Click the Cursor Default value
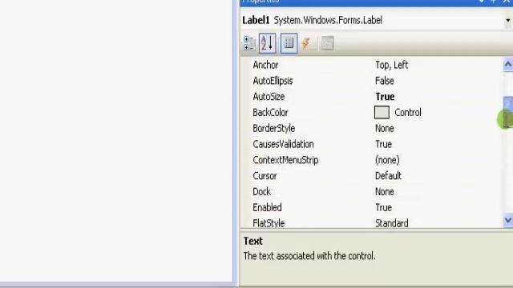 coord(388,176)
